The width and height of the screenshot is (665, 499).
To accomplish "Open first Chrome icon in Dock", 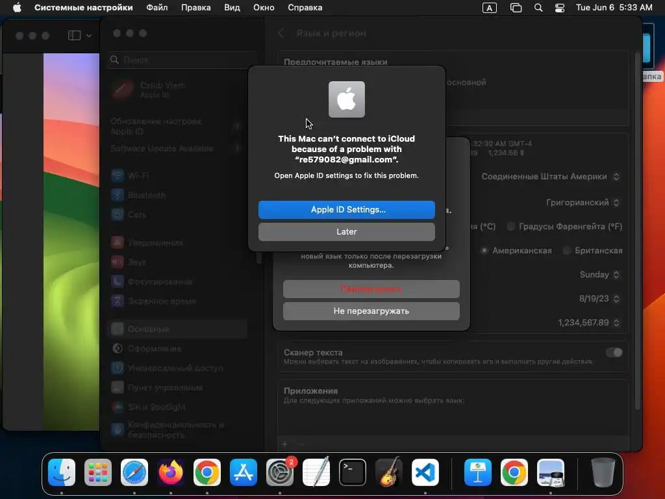I will (207, 472).
